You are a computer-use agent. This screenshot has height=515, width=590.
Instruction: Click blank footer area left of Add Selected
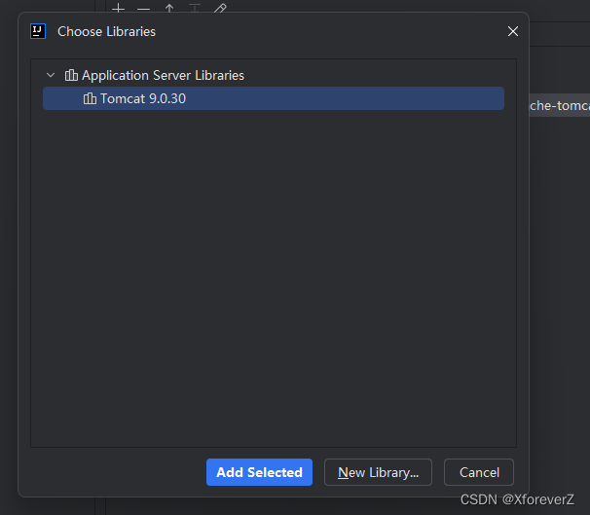click(113, 472)
